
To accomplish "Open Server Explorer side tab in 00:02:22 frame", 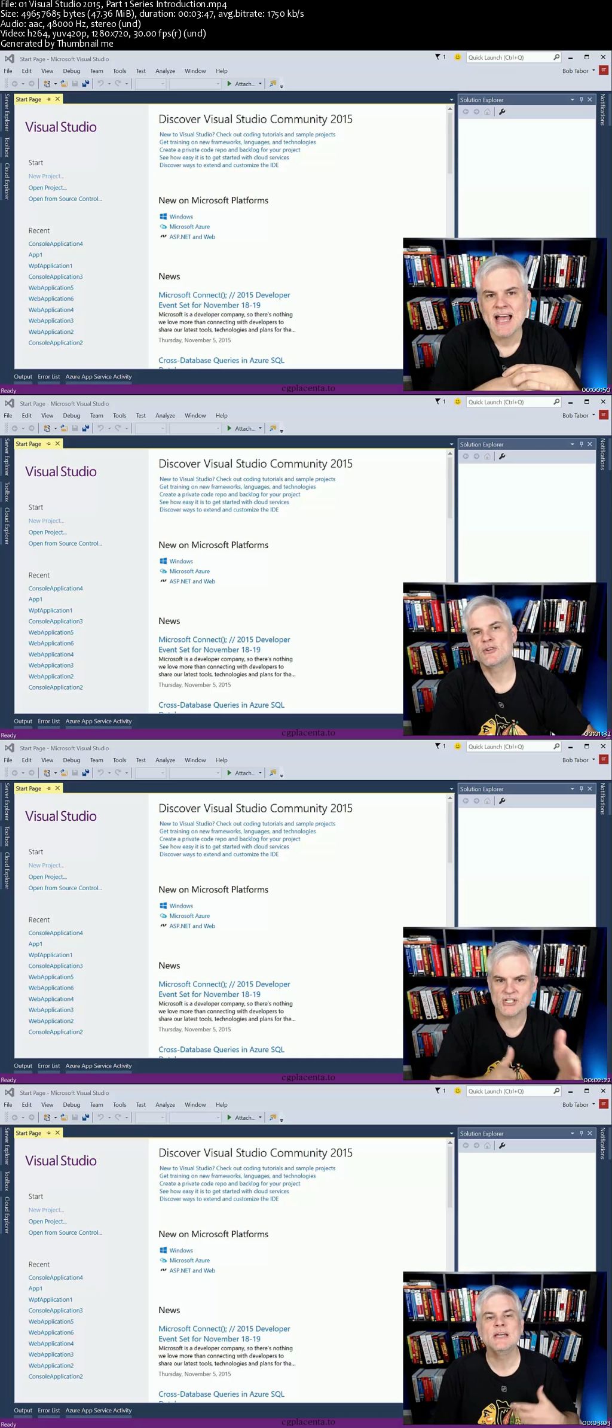I will point(7,801).
